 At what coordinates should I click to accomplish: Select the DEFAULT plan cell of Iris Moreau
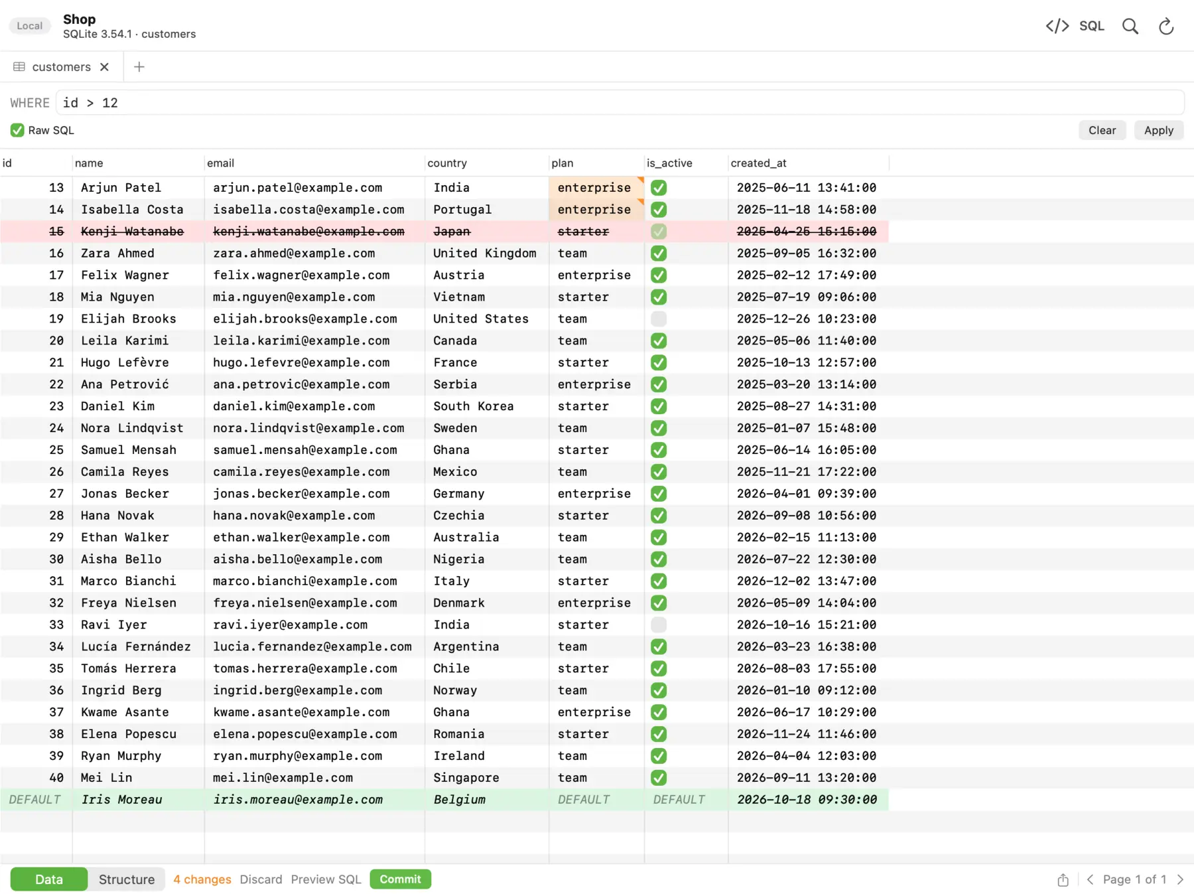[x=596, y=800]
